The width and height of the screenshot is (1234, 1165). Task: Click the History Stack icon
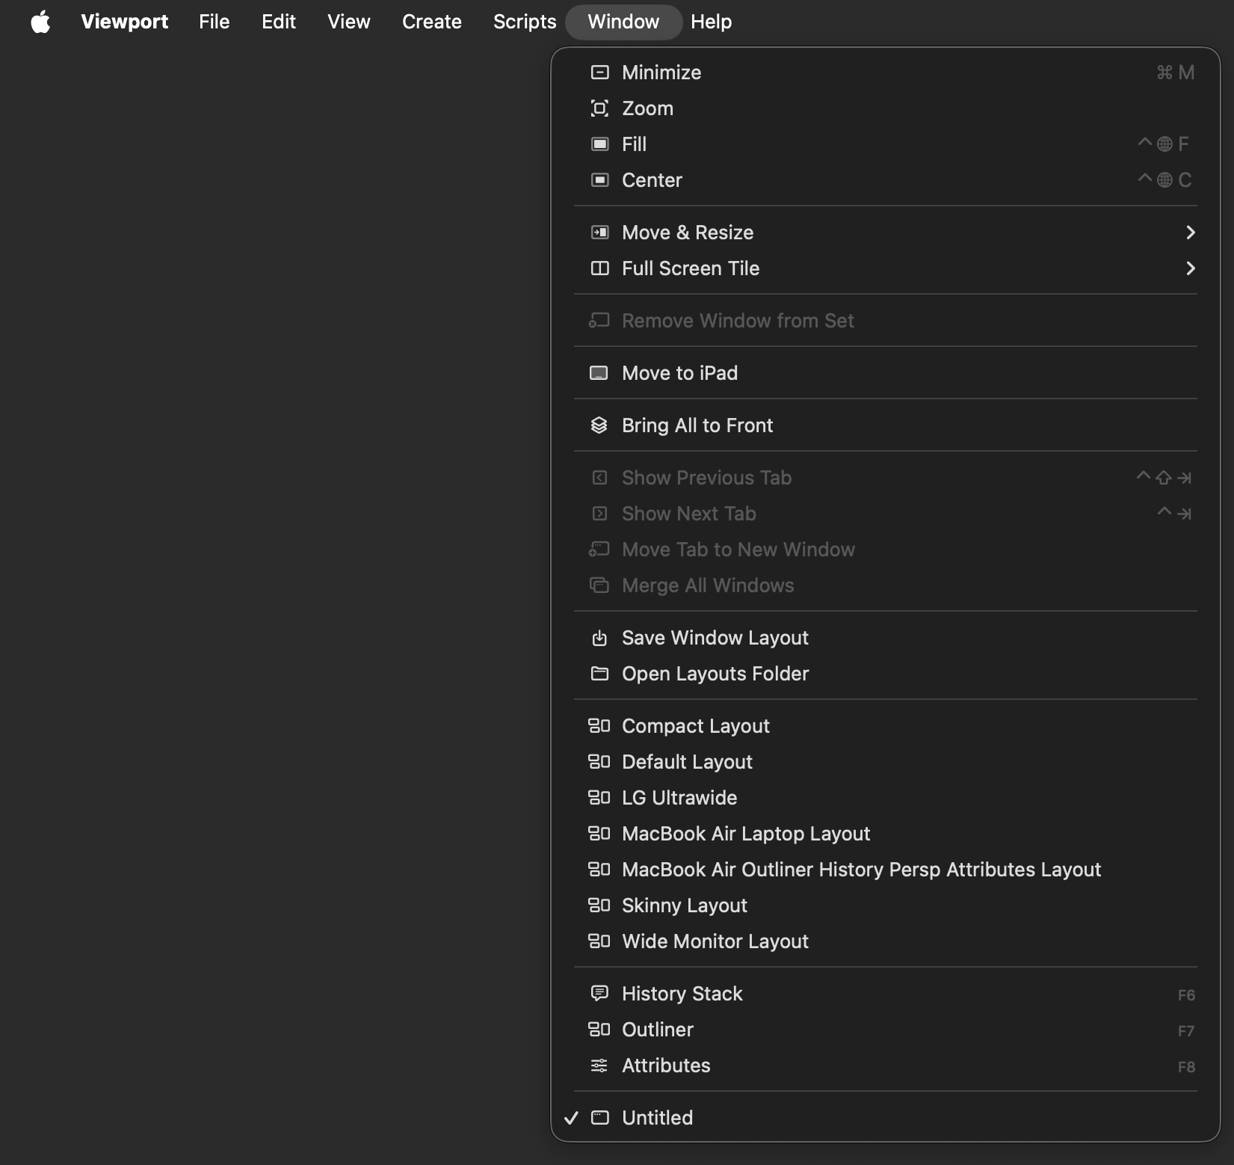coord(599,994)
